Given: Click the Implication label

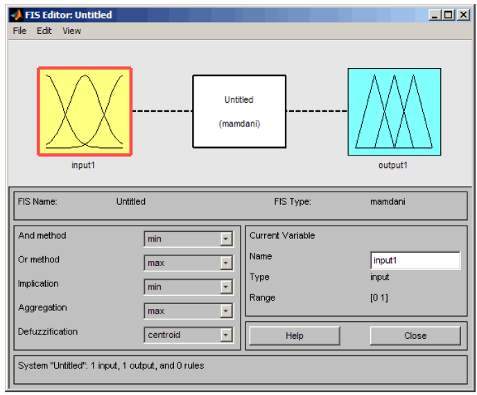Looking at the screenshot, I should click(38, 283).
